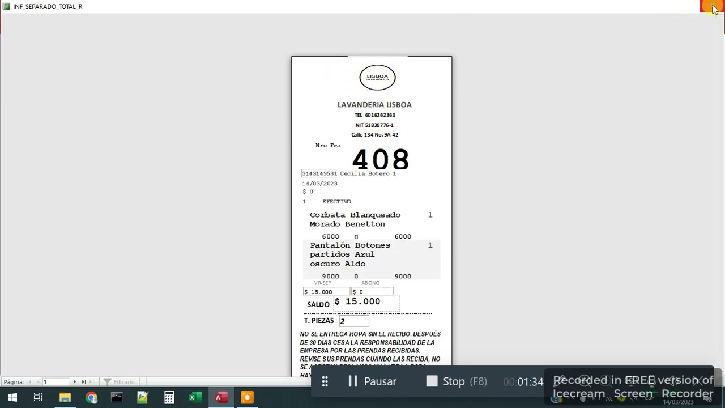Switch to Excel from the taskbar

[x=195, y=398]
